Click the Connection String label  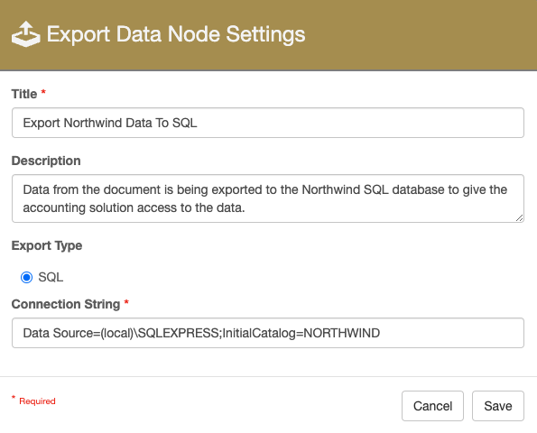pyautogui.click(x=65, y=304)
